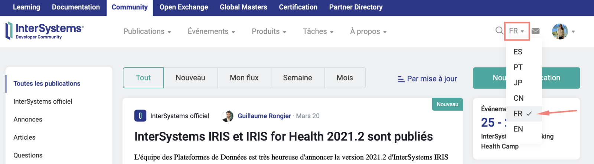594x164 pixels.
Task: Open the Événements dropdown menu
Action: point(211,31)
